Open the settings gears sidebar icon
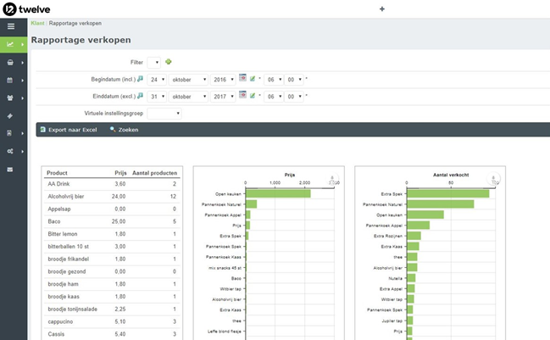This screenshot has height=340, width=550. tap(10, 151)
